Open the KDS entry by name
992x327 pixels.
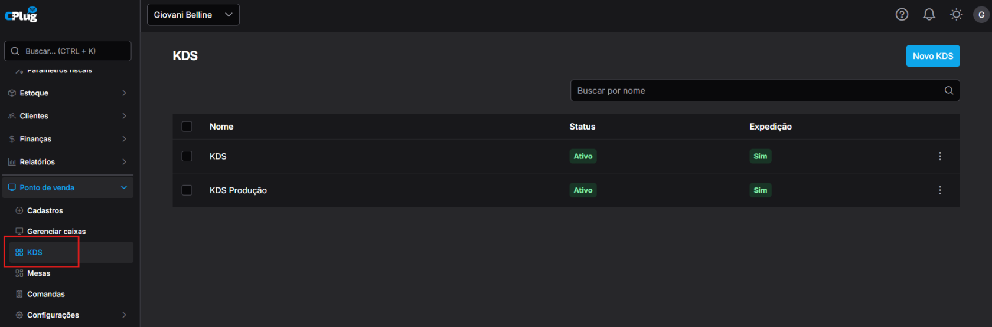218,156
